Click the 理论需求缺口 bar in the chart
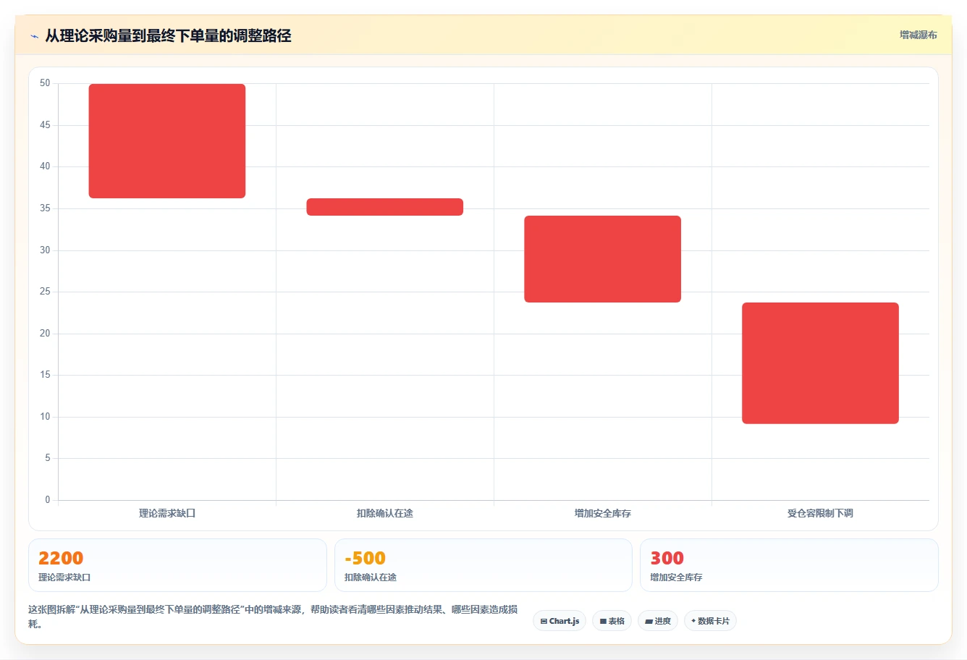Viewport: 967px width, 660px height. (167, 141)
